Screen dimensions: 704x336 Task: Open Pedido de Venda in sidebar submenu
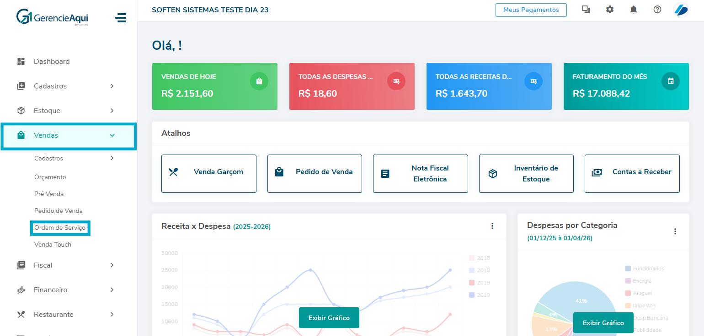coord(58,211)
